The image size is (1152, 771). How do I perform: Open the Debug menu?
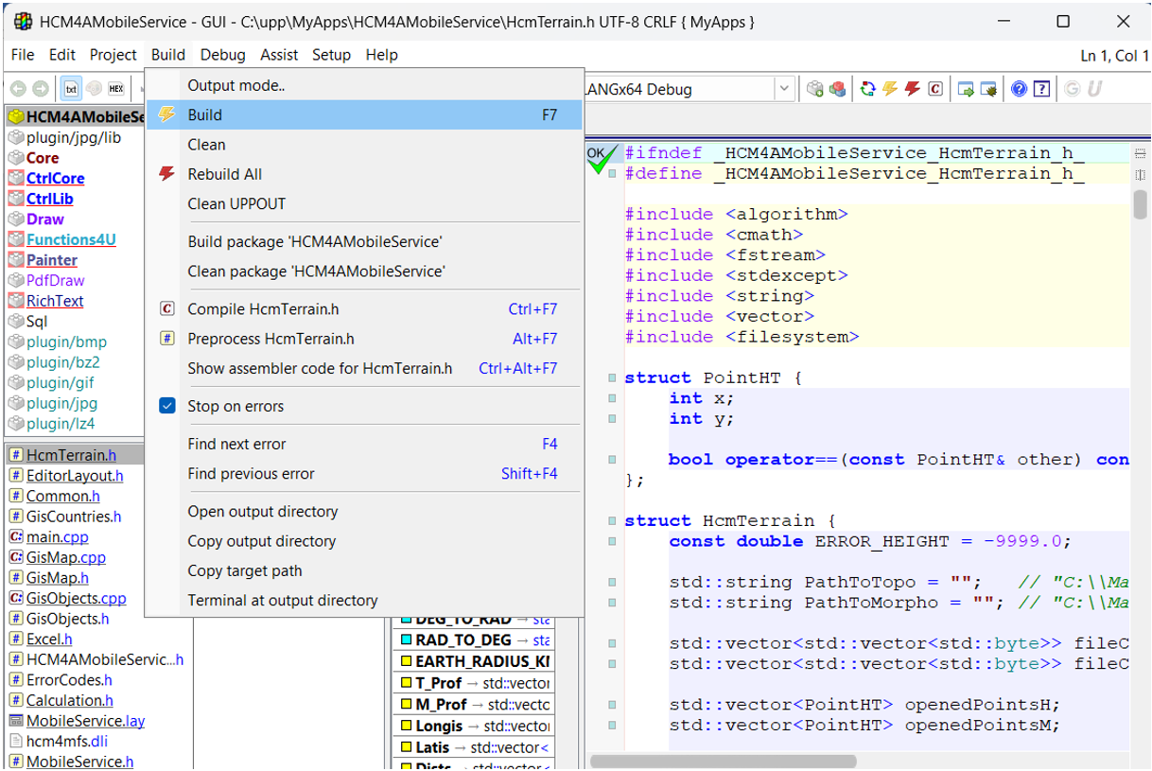tap(222, 55)
